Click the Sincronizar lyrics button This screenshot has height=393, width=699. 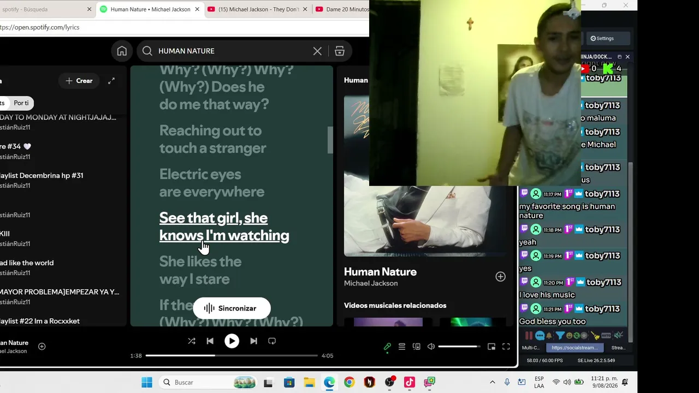coord(232,308)
